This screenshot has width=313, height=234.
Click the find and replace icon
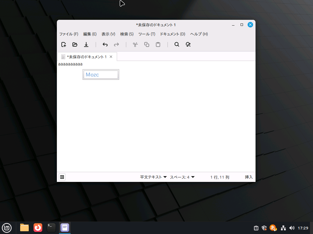188,44
